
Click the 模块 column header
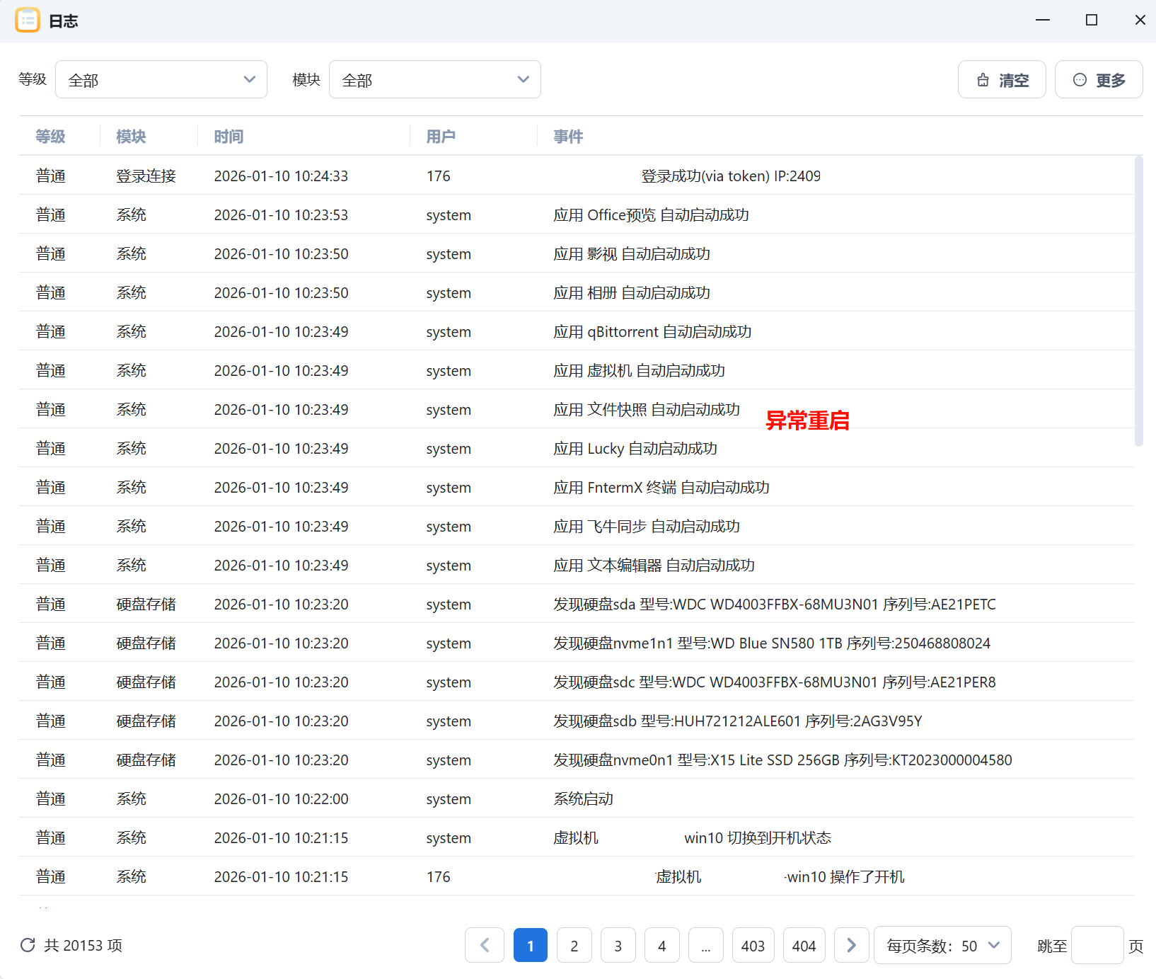(132, 136)
